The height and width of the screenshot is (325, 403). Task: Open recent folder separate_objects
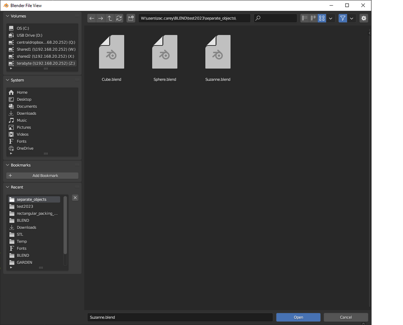pyautogui.click(x=34, y=199)
